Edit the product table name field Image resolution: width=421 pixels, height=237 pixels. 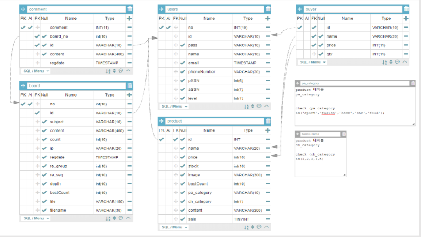[215, 121]
